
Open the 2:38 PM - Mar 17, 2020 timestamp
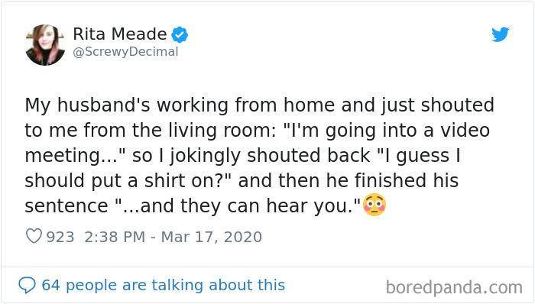click(173, 237)
